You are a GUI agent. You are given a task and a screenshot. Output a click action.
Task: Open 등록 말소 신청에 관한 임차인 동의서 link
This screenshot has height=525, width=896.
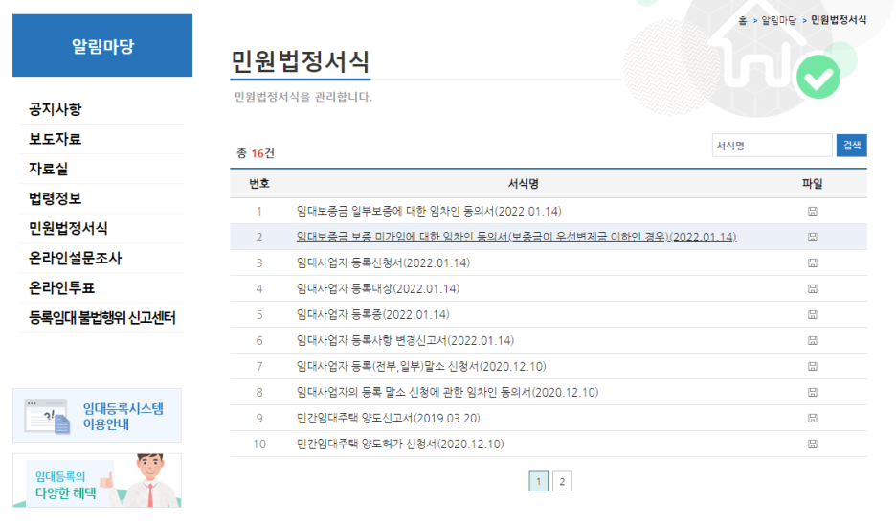pyautogui.click(x=447, y=393)
